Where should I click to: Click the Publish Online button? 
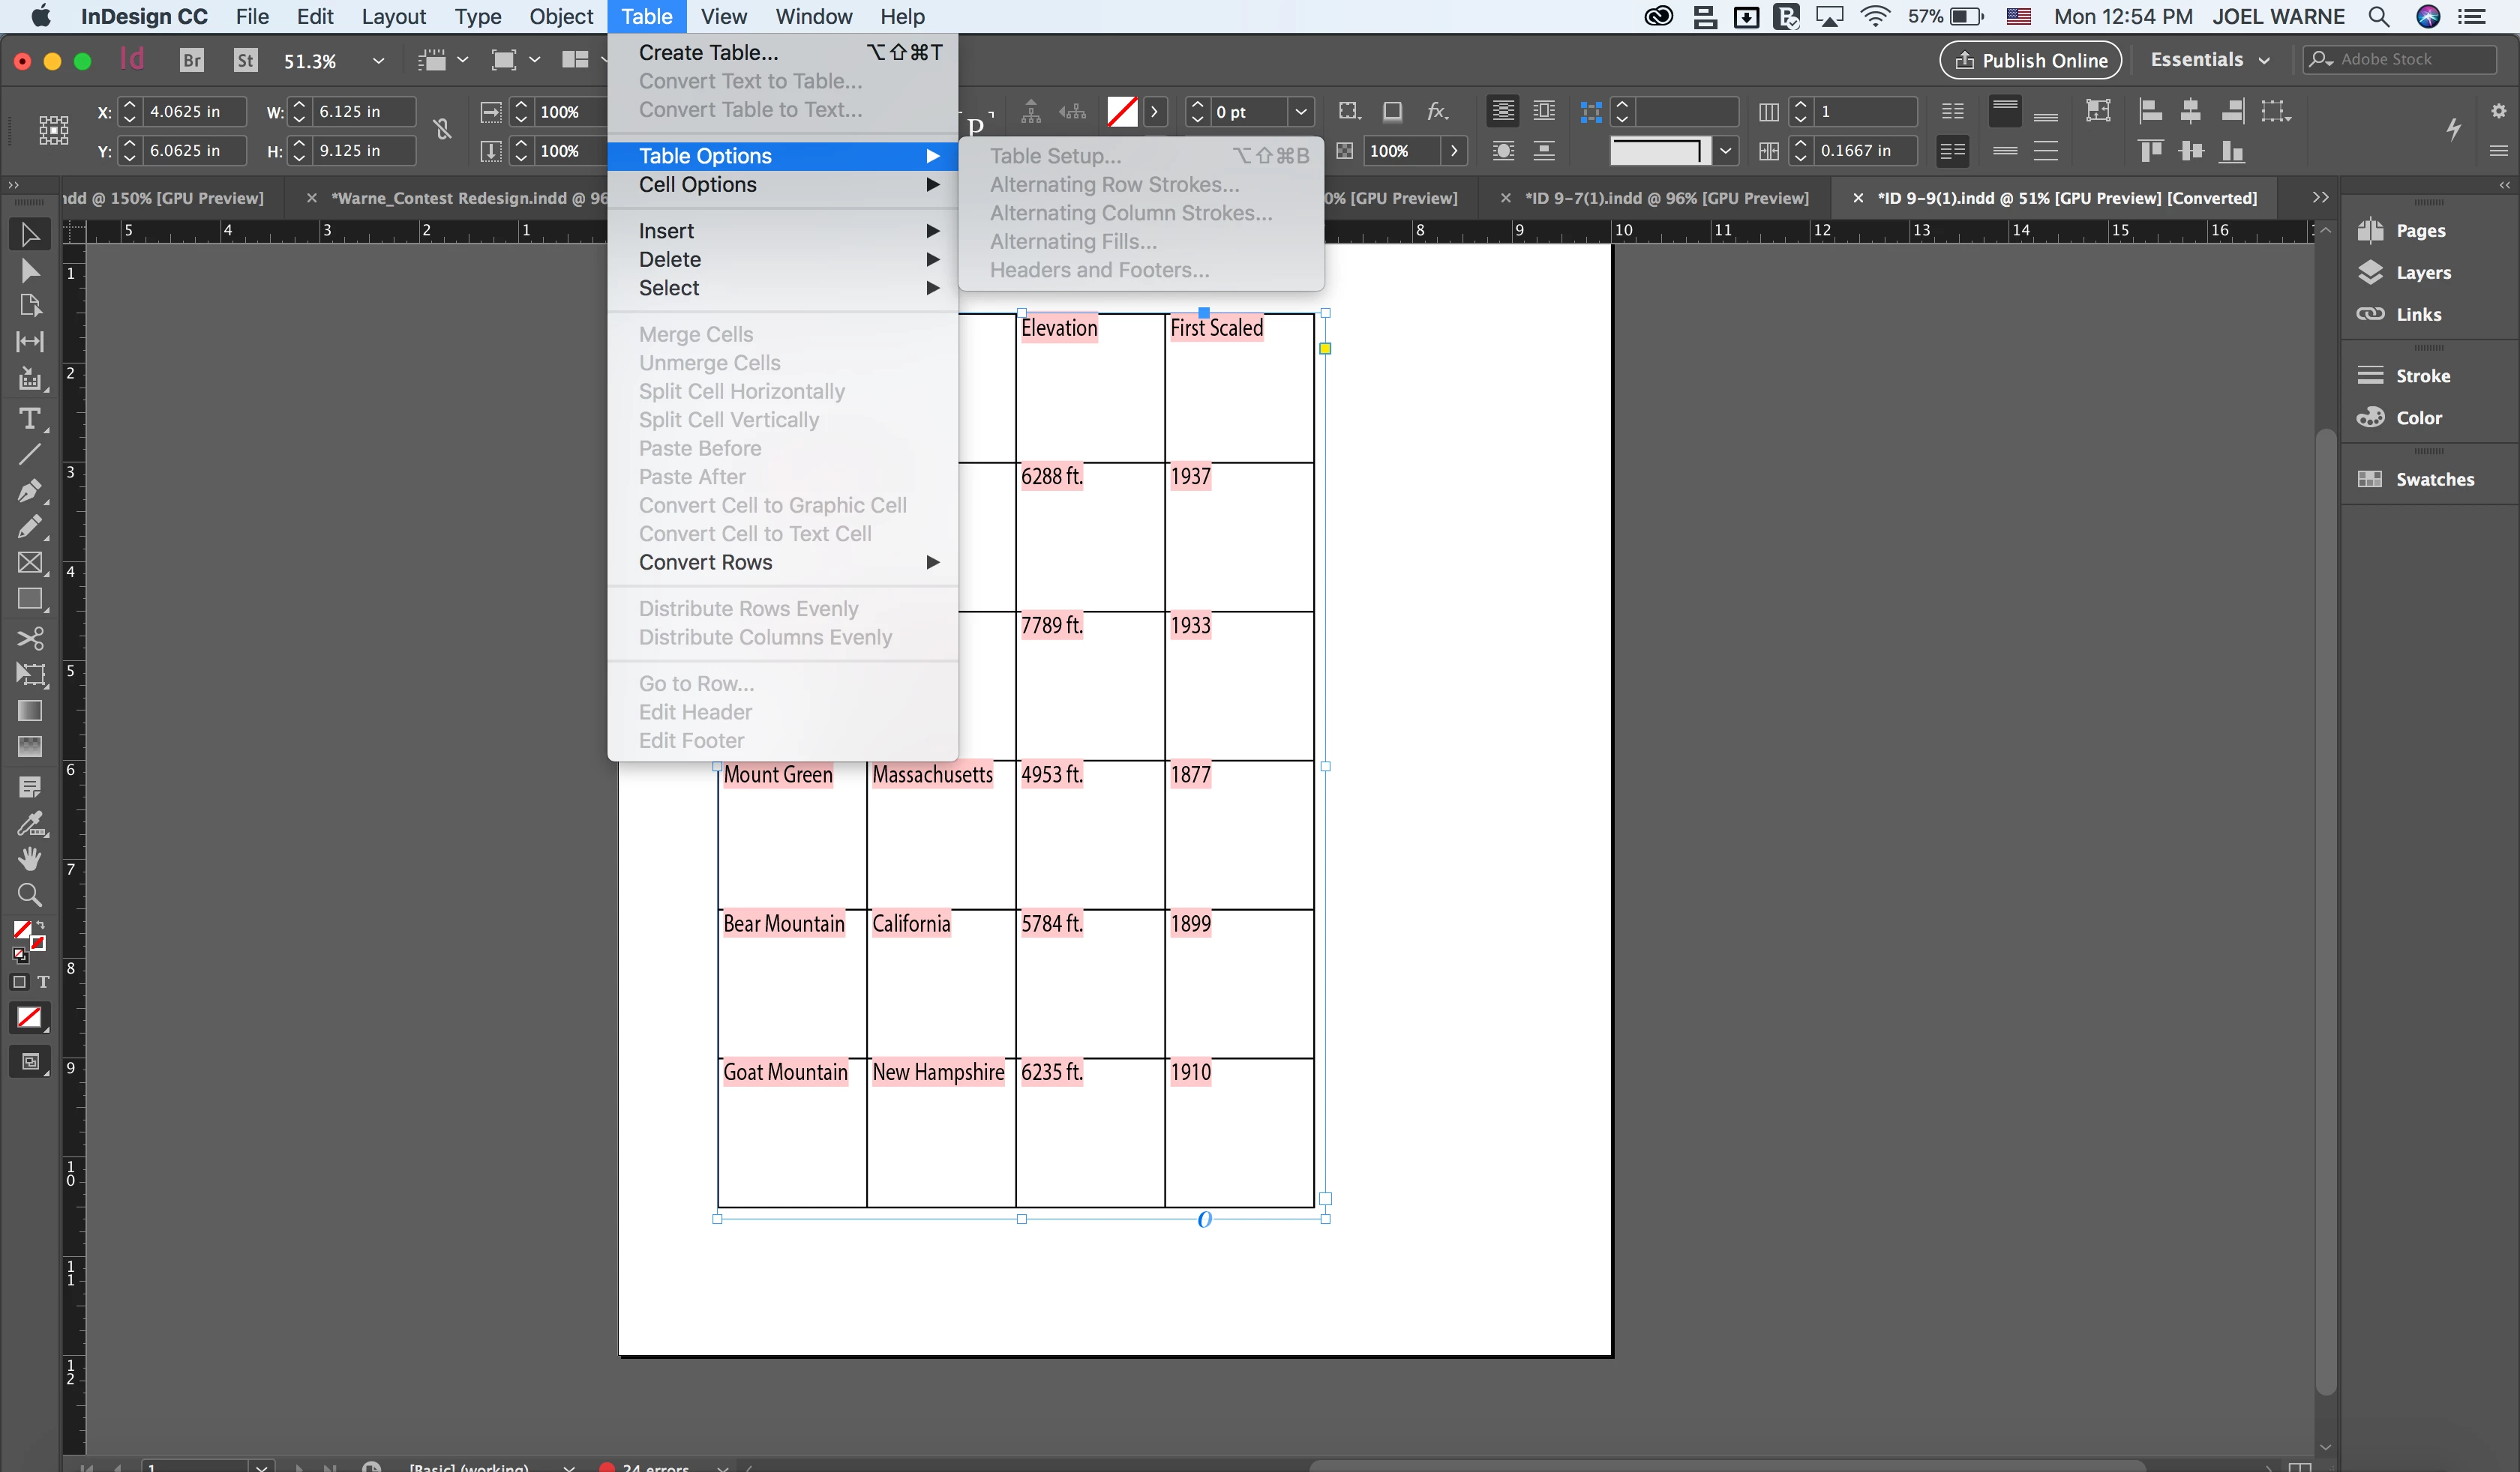2030,60
